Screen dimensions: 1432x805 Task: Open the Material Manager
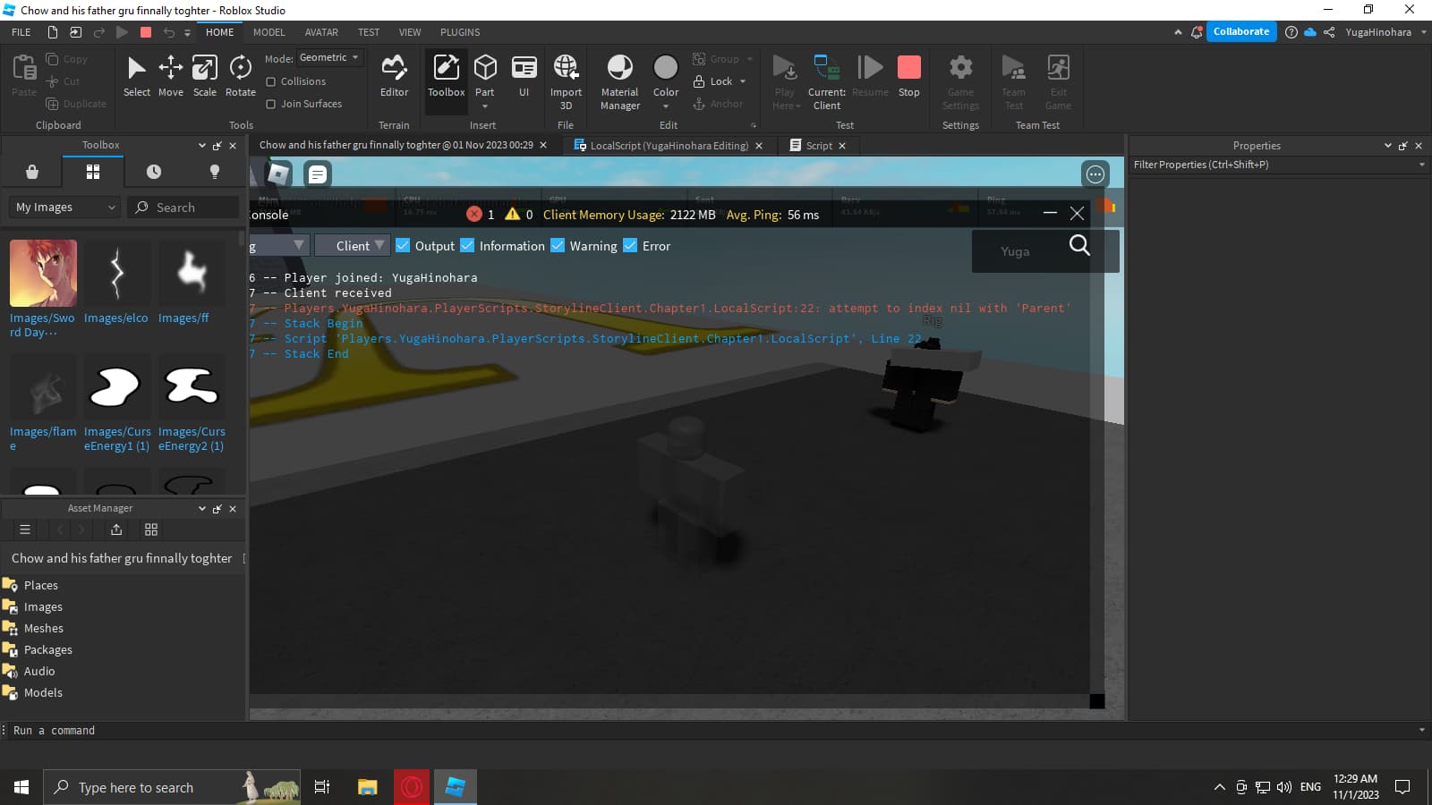[x=618, y=79]
